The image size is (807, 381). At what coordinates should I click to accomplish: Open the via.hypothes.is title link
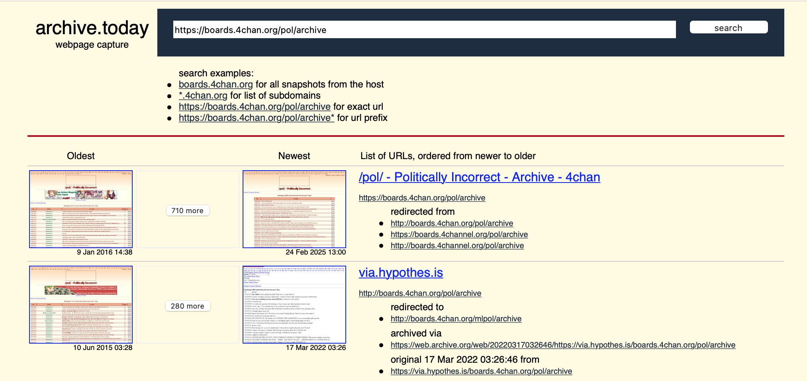click(x=401, y=272)
